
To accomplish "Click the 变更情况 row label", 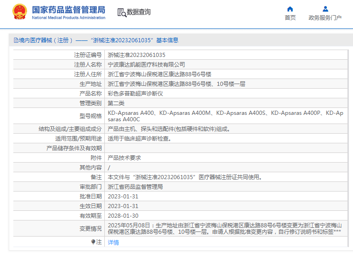I will (91, 229).
